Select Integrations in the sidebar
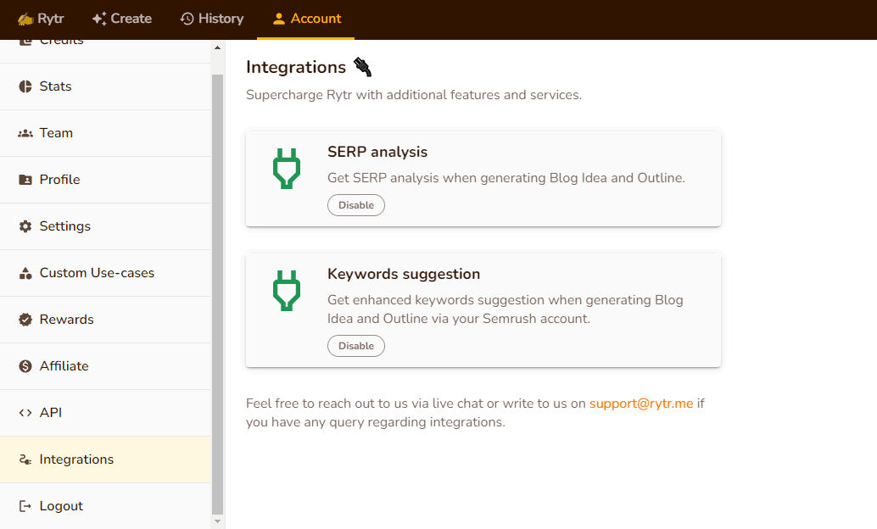The image size is (877, 529). (x=76, y=459)
